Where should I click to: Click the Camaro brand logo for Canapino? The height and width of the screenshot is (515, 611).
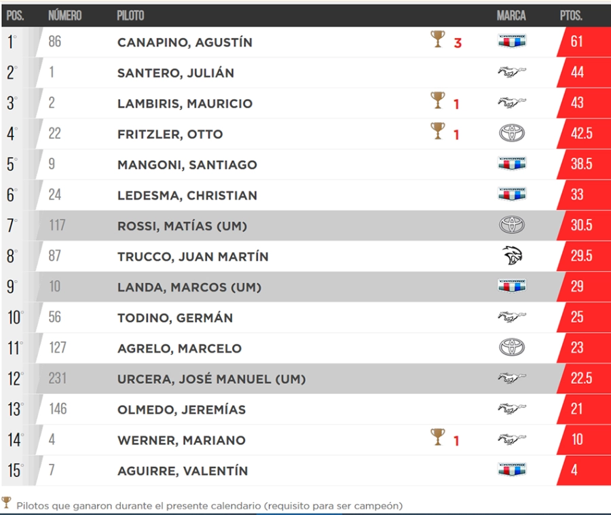pos(512,41)
